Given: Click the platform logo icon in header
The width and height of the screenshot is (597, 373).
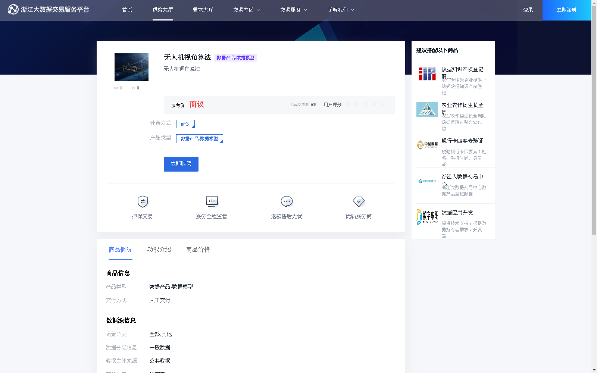Looking at the screenshot, I should (x=13, y=9).
